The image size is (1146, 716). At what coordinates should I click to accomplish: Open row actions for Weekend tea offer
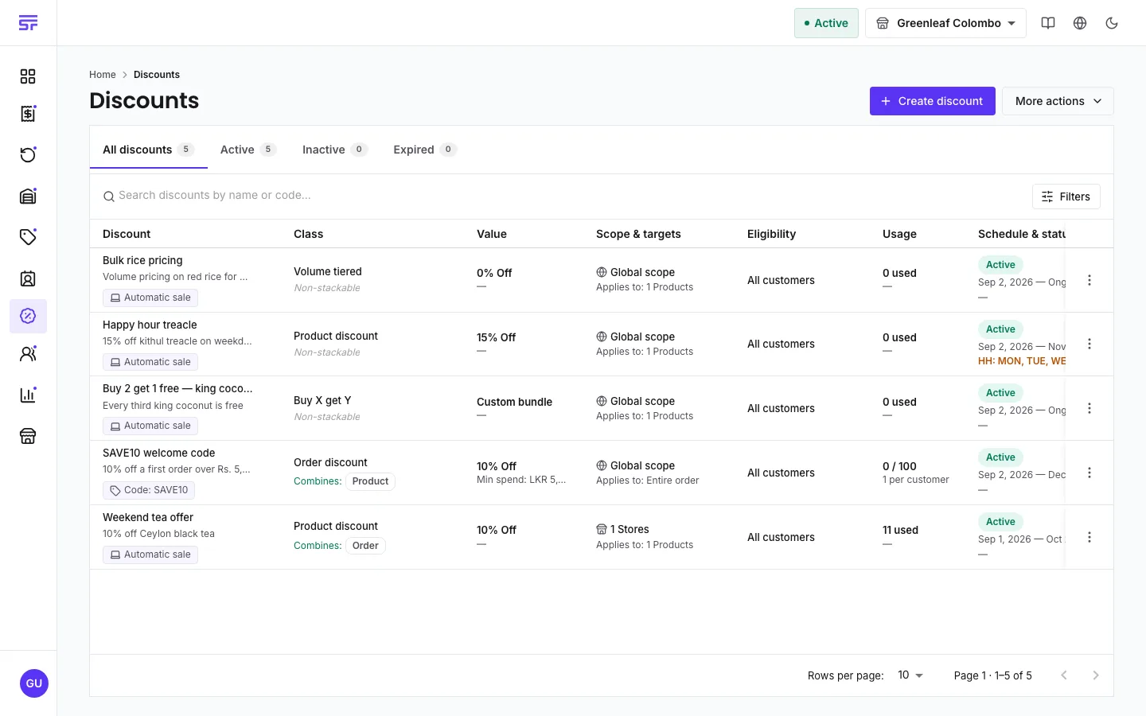tap(1089, 537)
